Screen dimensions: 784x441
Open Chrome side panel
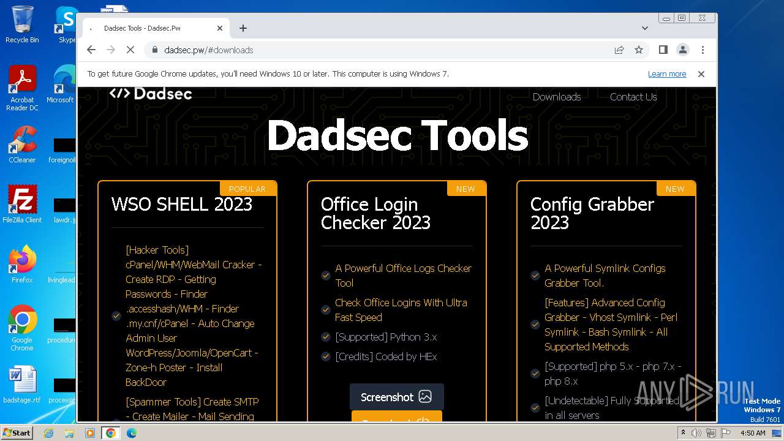tap(663, 50)
